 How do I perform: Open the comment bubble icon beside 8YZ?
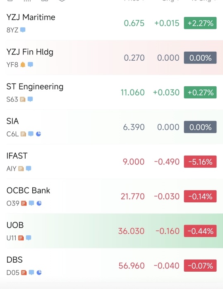[x=23, y=30]
